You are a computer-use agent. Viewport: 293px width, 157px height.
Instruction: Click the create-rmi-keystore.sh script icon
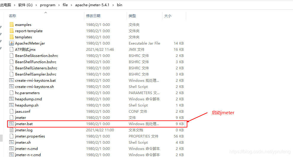pos(12,86)
